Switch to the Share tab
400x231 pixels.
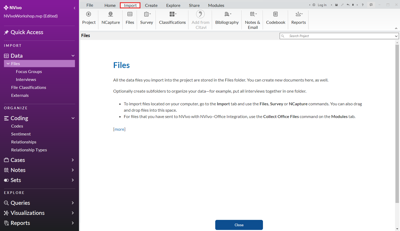point(194,5)
